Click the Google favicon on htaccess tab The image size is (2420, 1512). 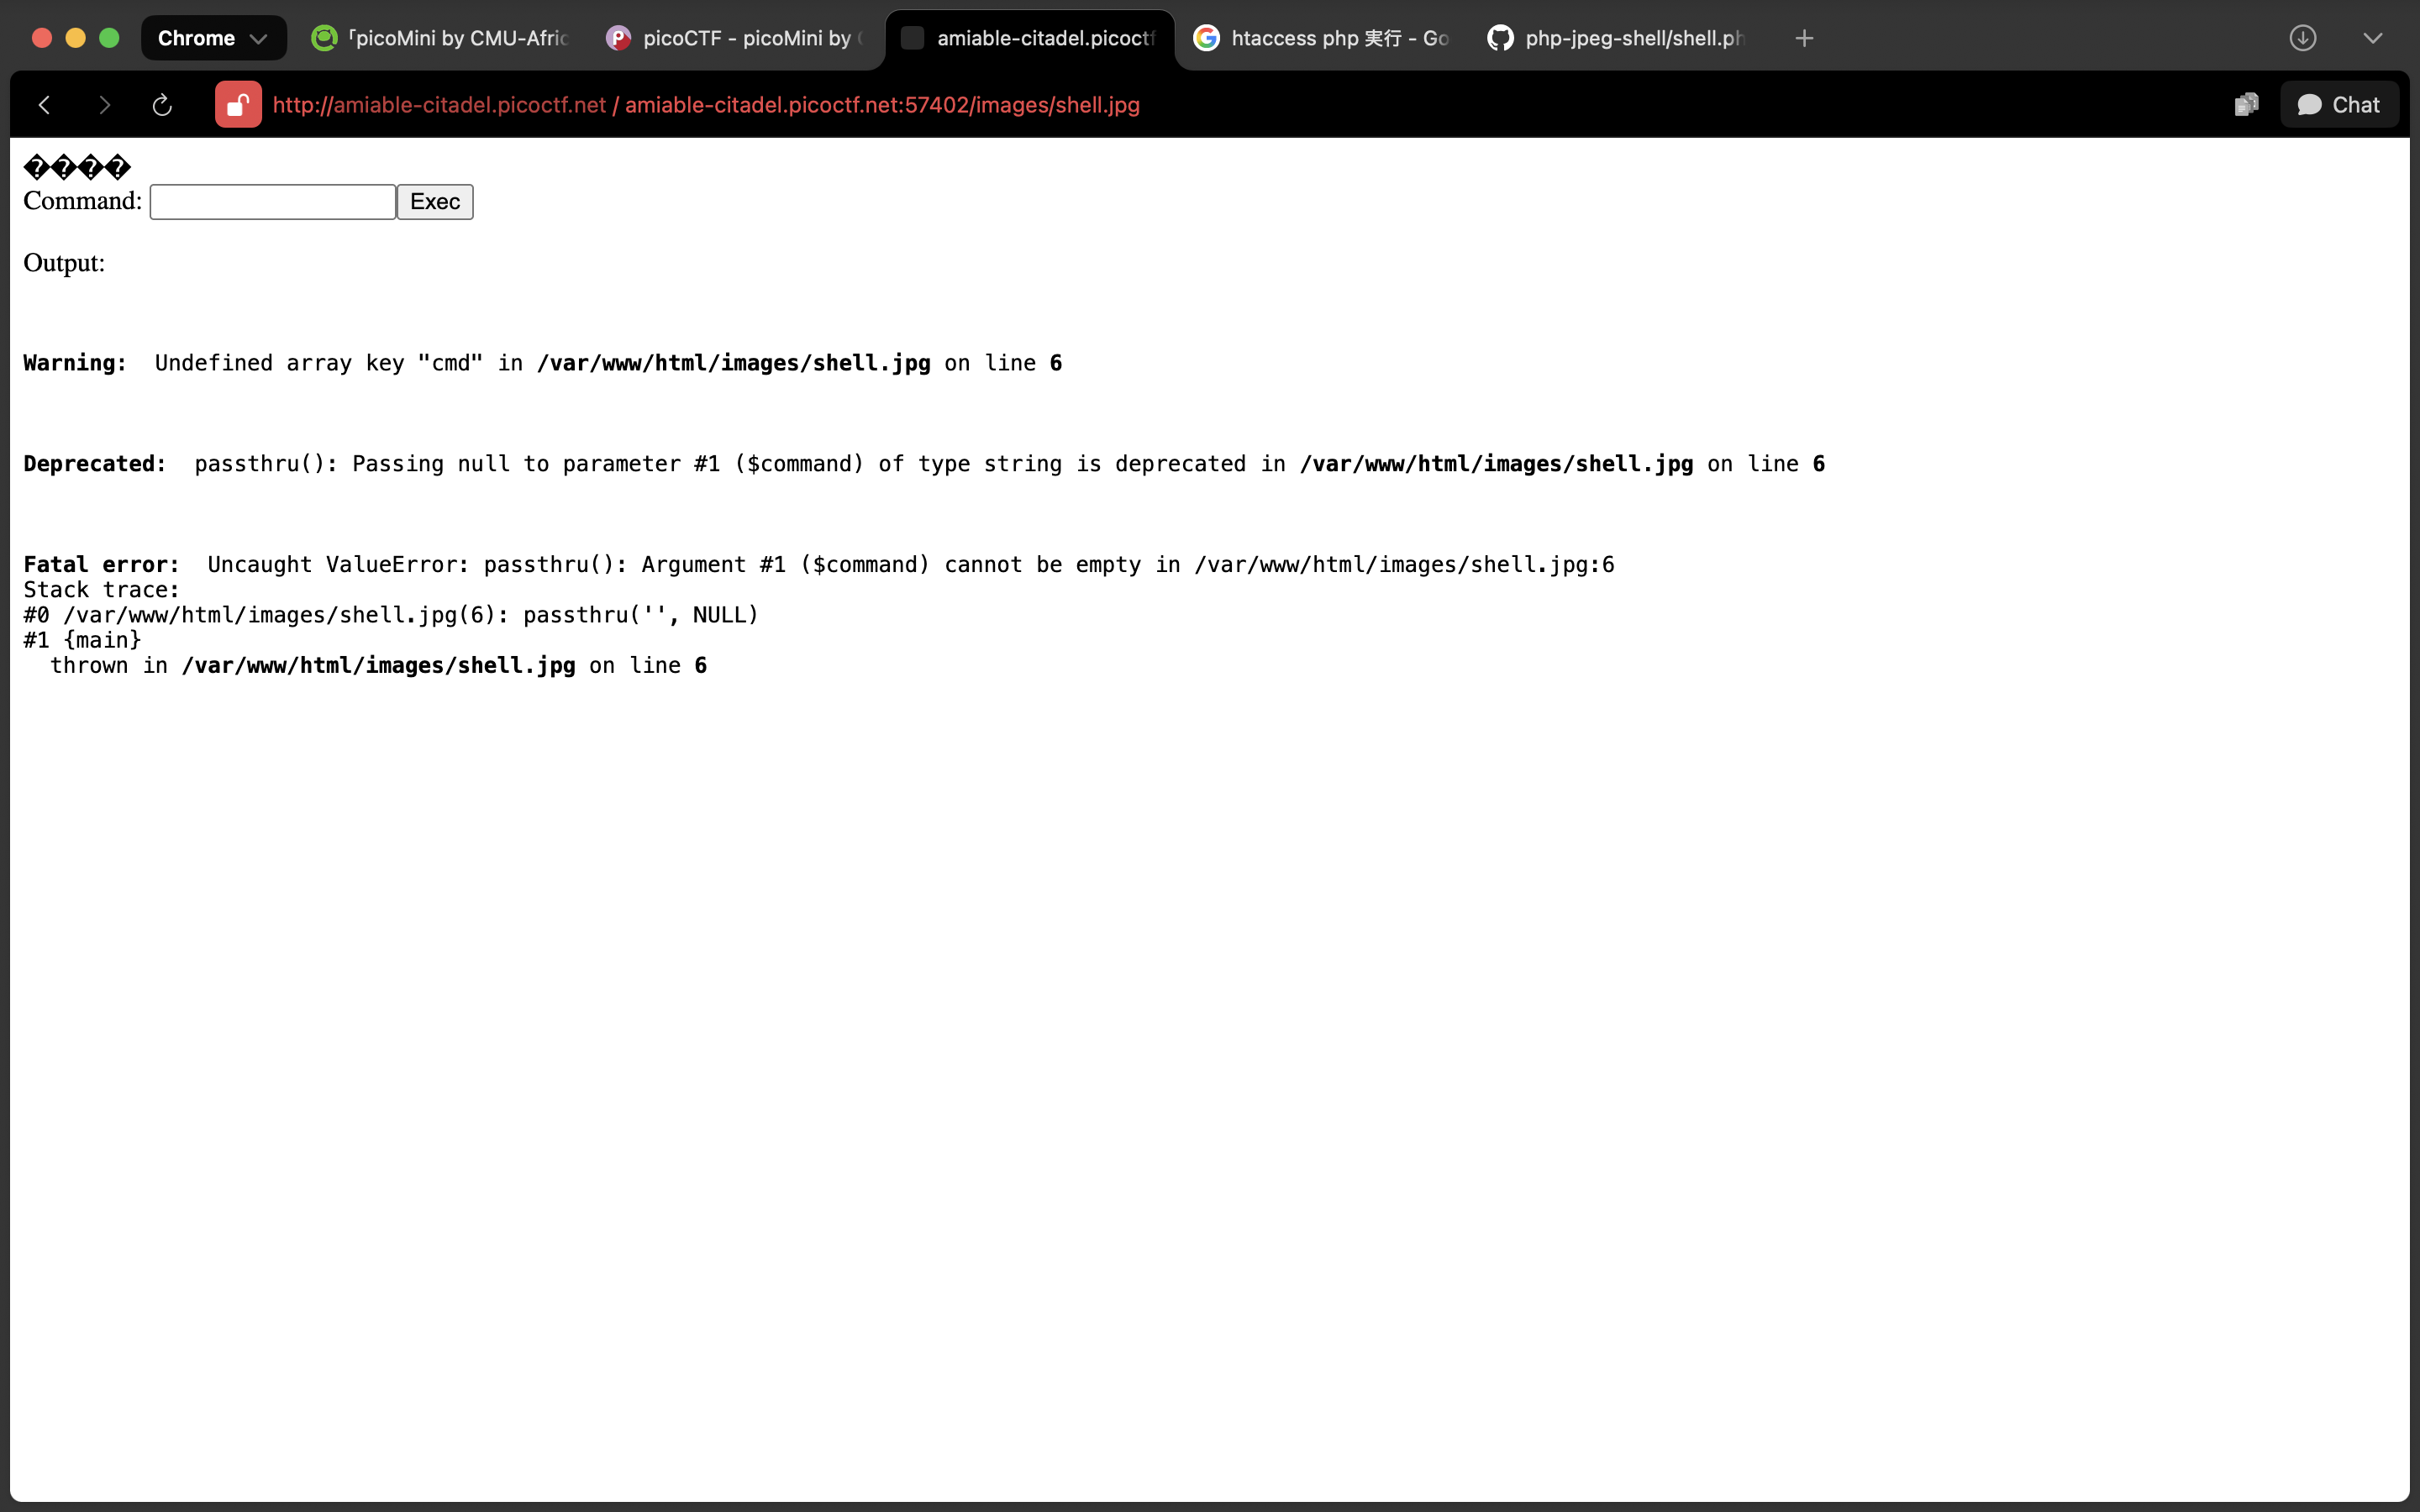[1206, 38]
